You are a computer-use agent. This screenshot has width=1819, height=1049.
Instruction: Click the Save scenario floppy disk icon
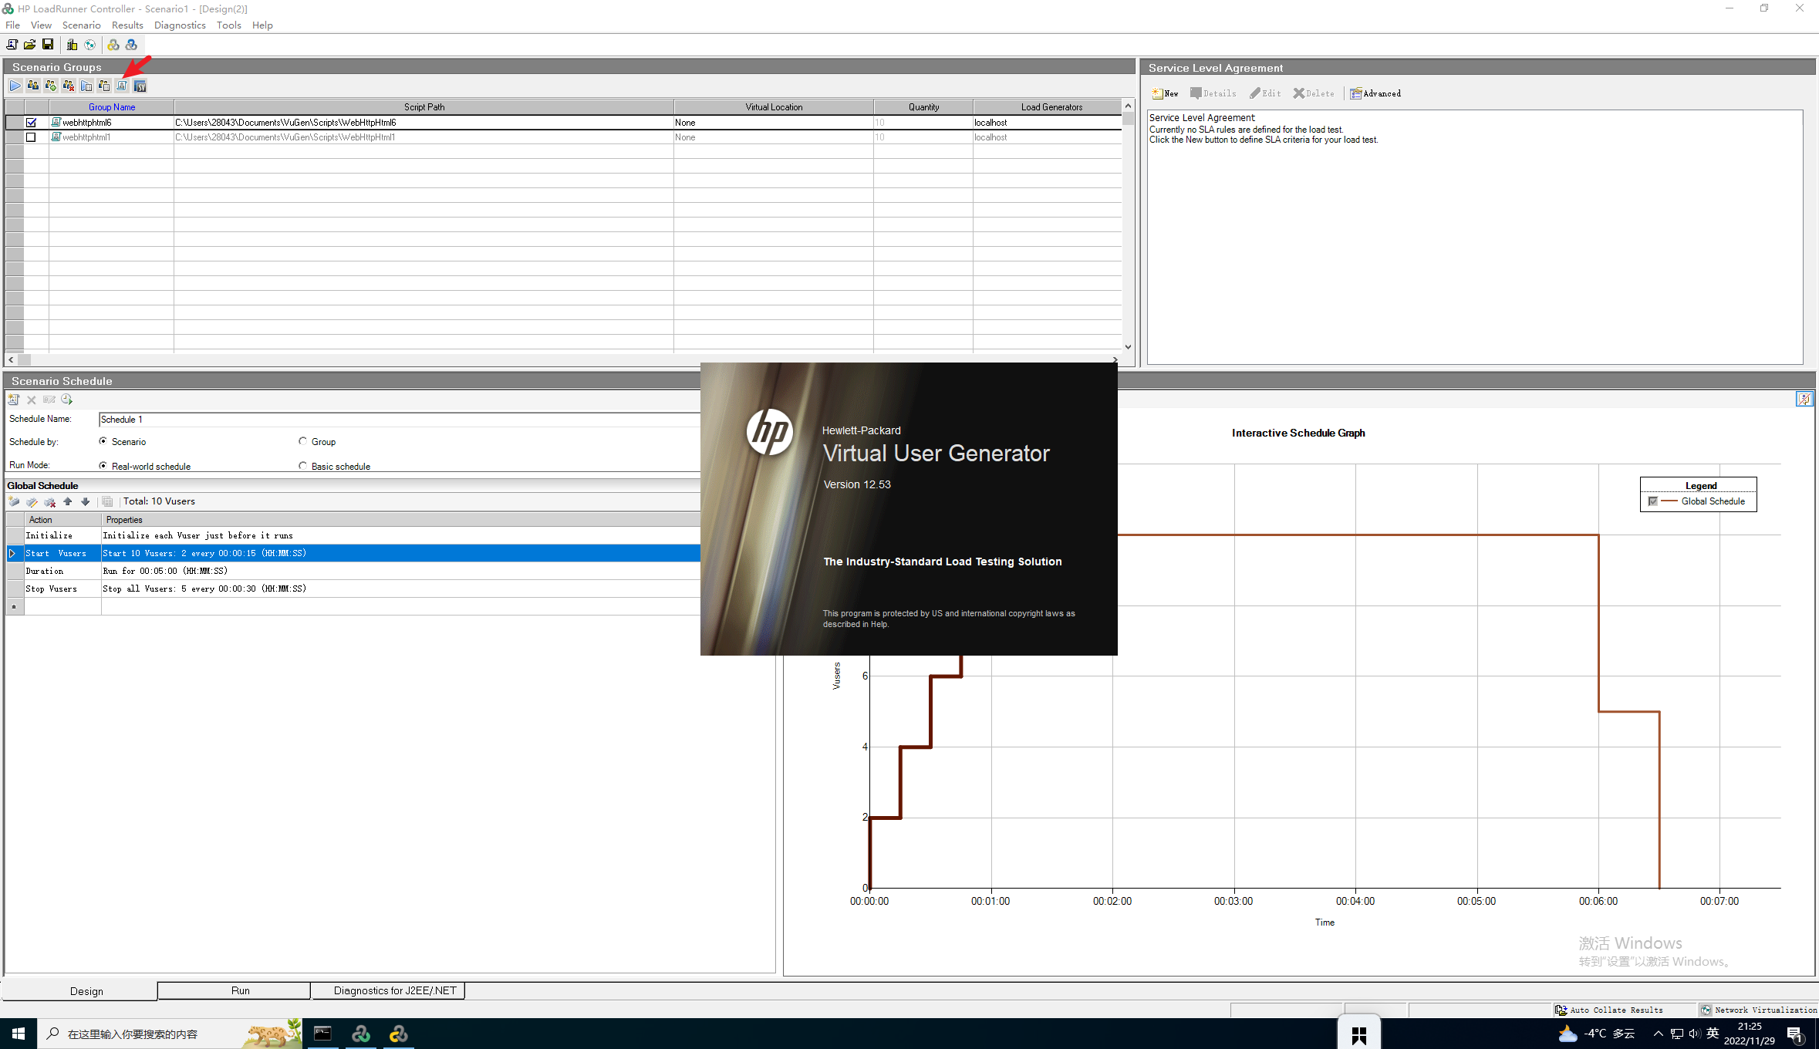pyautogui.click(x=48, y=45)
